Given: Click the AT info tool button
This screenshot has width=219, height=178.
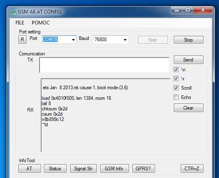Looking at the screenshot, I should coord(30,169).
